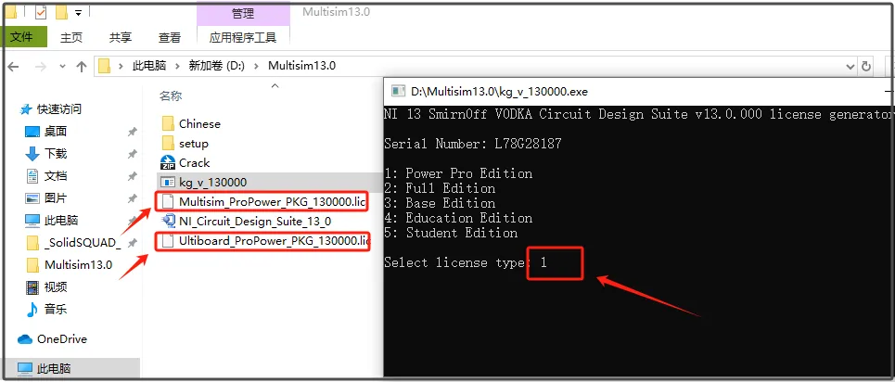Screen dimensions: 895x382
Task: Open the 应用程序工具 tab
Action: (x=243, y=38)
